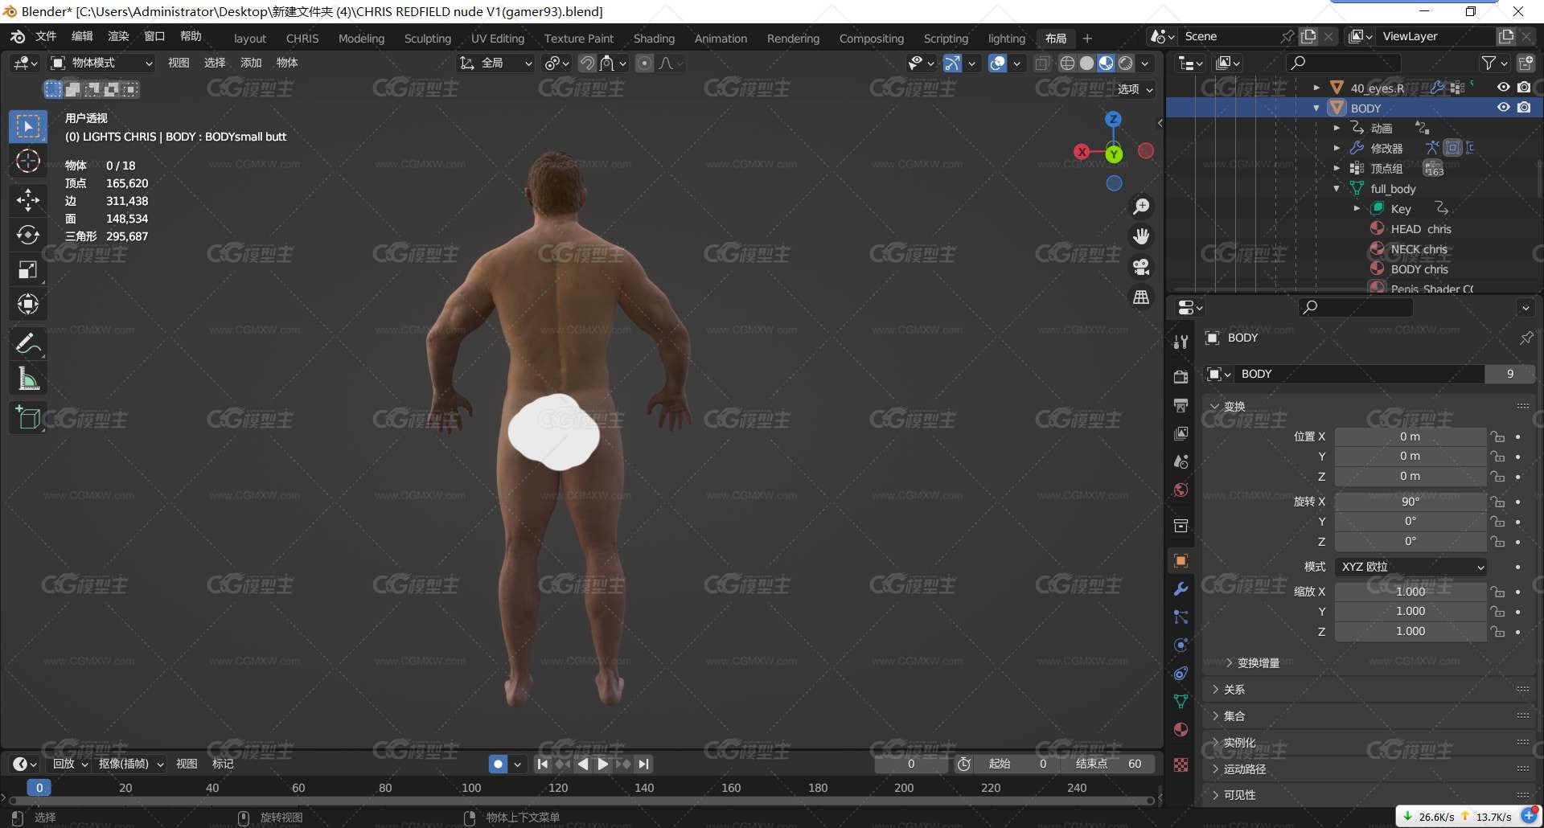Click the current frame 0 timeline marker
The image size is (1544, 828).
tap(39, 788)
